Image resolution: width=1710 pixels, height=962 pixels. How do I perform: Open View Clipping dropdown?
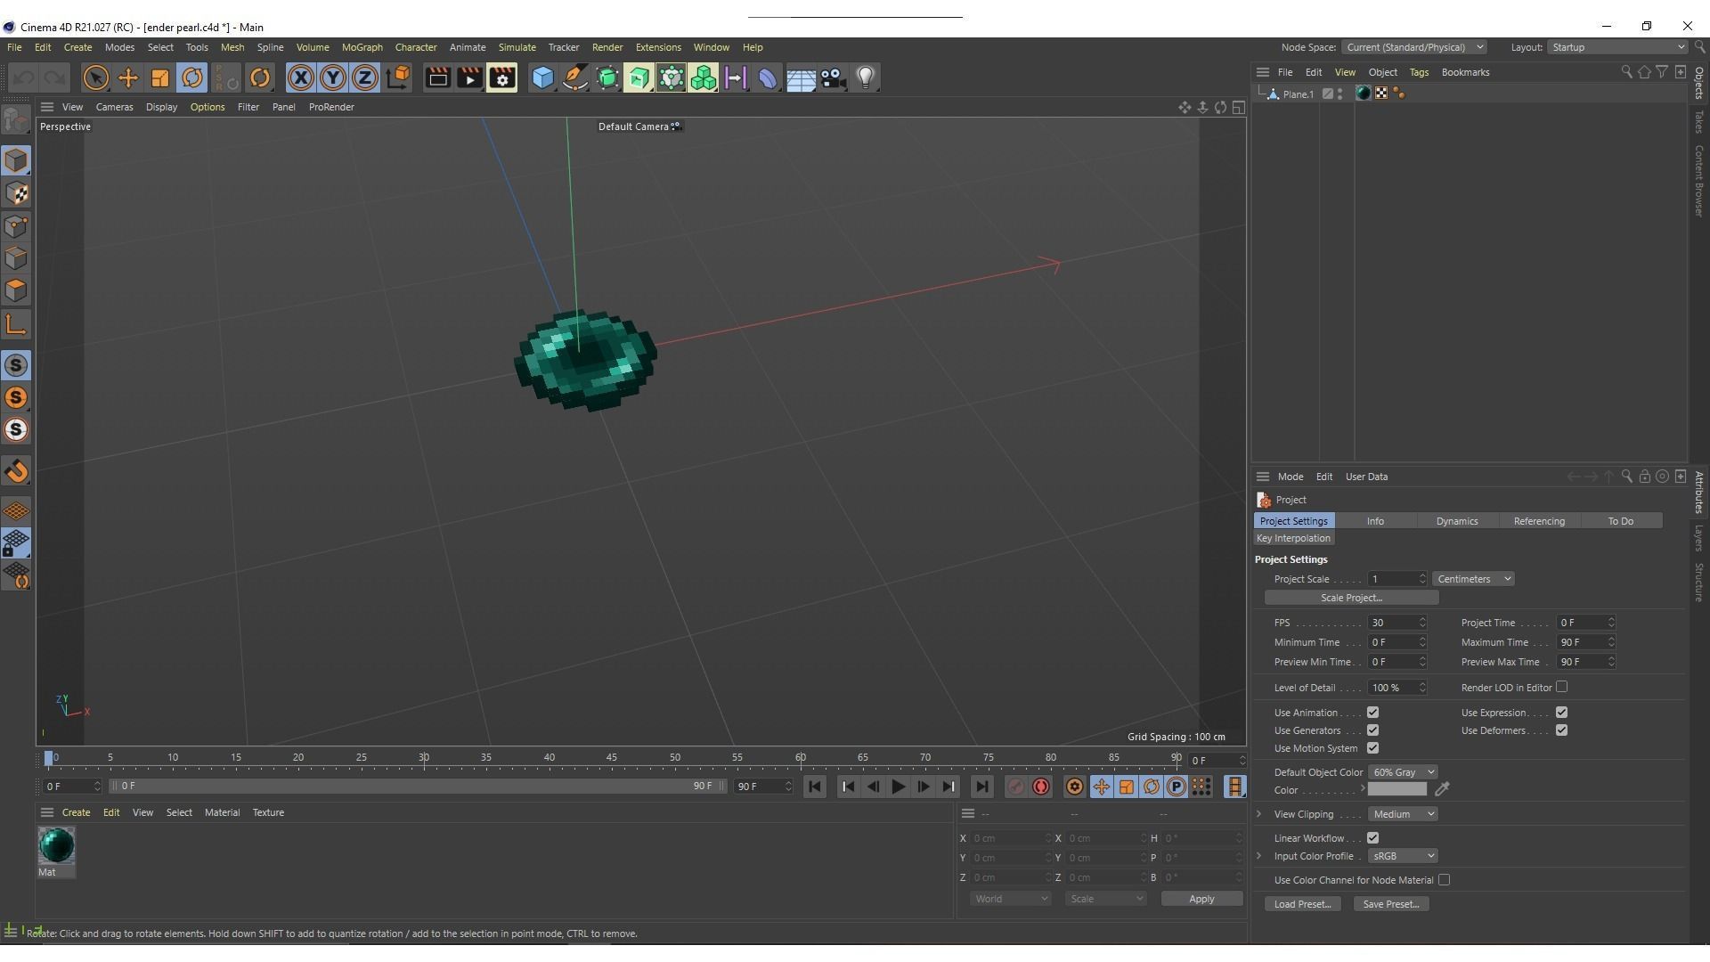(x=1403, y=814)
